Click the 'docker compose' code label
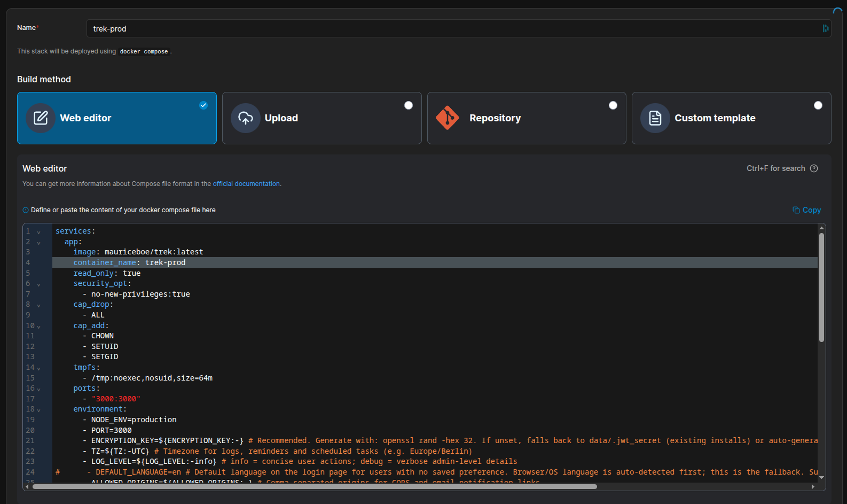Viewport: 847px width, 504px height. click(144, 52)
